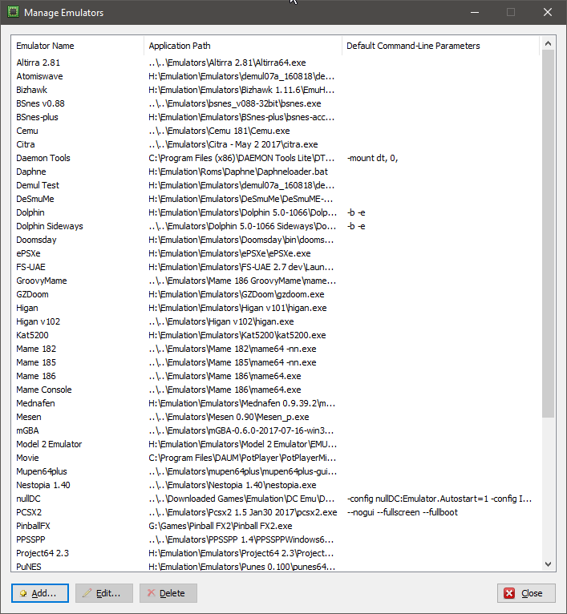567x614 pixels.
Task: Select Doomsday entry
Action: click(x=276, y=240)
